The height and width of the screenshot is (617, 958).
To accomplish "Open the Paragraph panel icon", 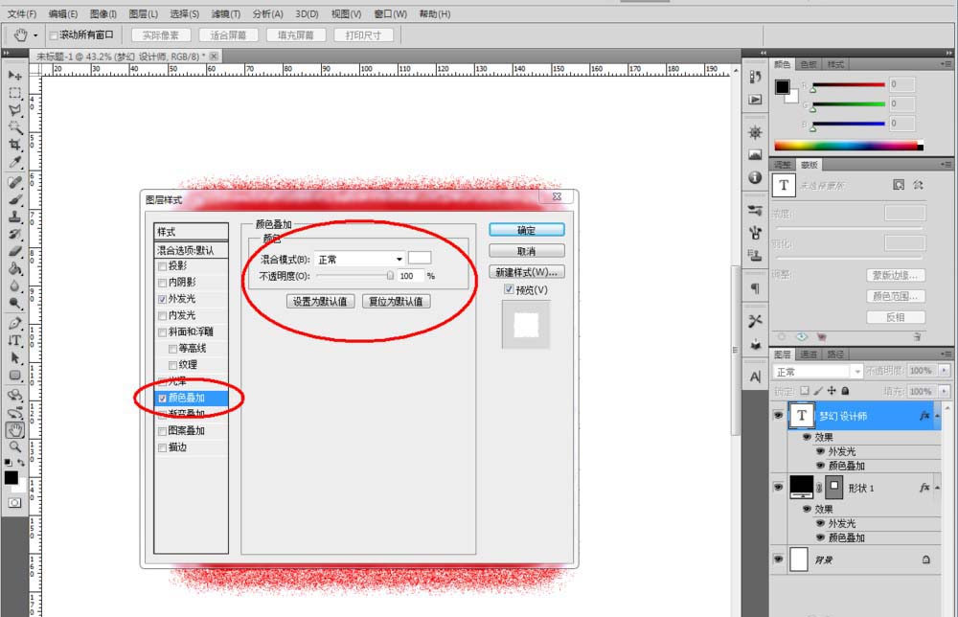I will coord(755,287).
